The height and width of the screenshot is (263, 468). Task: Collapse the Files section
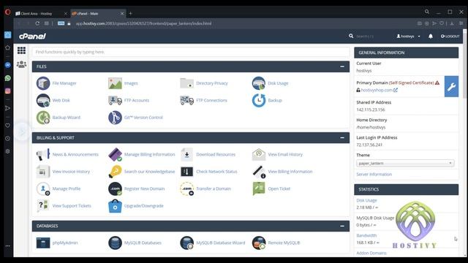pos(342,66)
